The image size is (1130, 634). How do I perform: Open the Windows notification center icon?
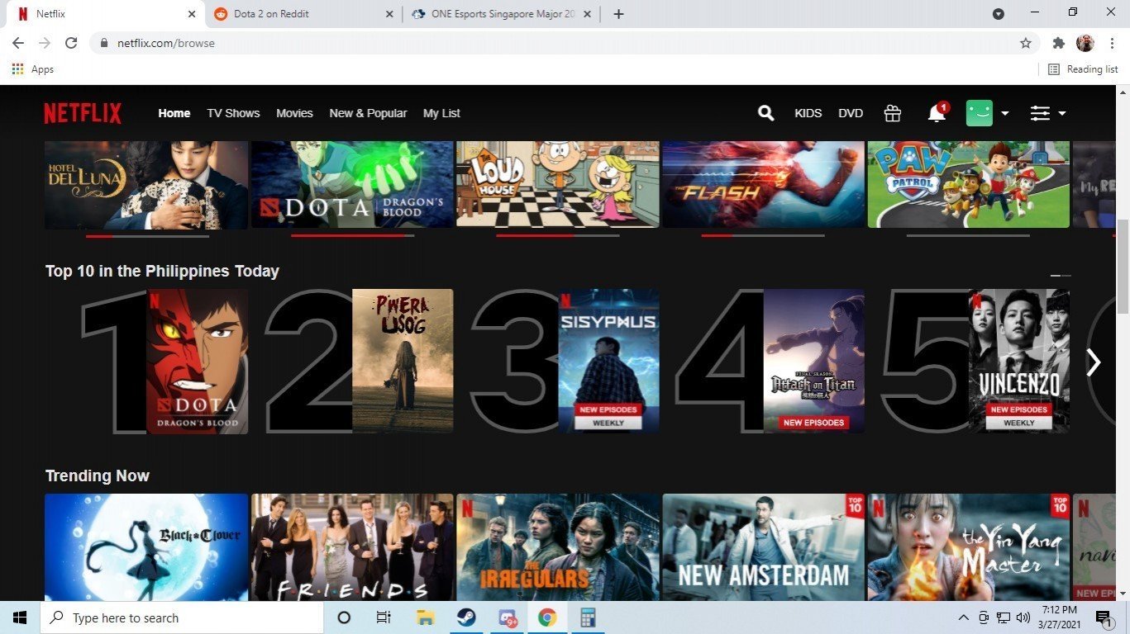point(1103,617)
